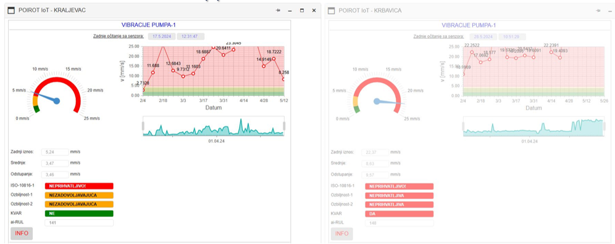615x244 pixels.
Task: Select the ai-RUL field showing 148
Action: tap(400, 223)
